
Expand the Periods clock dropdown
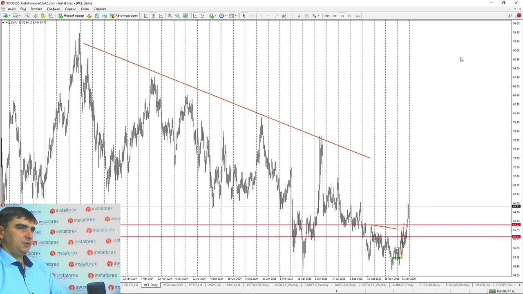coord(226,16)
